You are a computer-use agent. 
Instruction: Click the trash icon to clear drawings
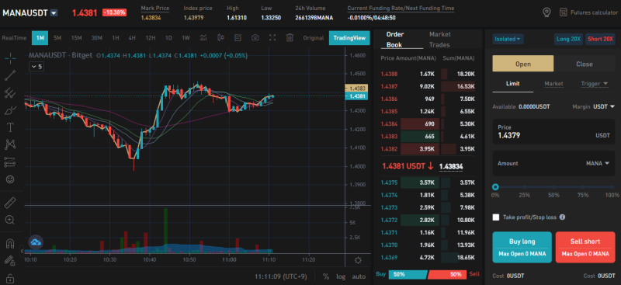tap(290, 37)
